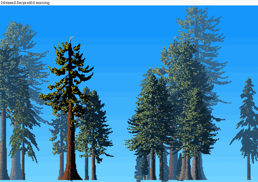Click the "morning" time-of-day text

tap(42, 3)
